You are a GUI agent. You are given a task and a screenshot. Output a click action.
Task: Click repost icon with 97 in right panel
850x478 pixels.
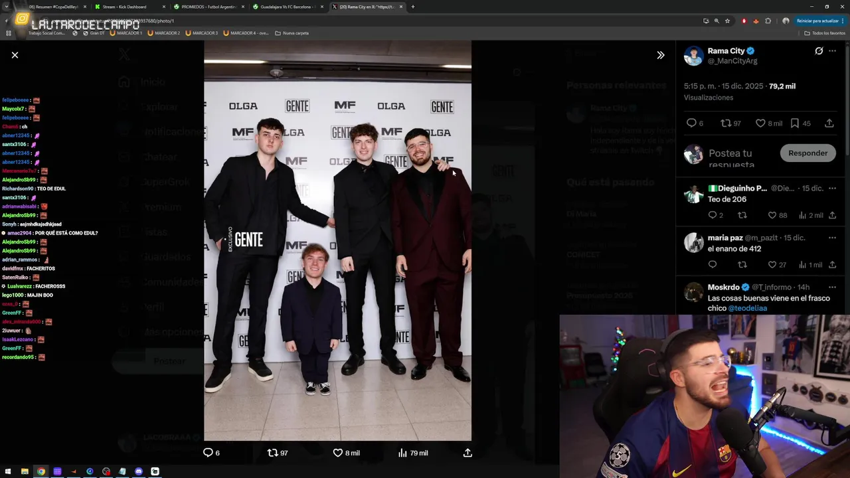coord(730,123)
